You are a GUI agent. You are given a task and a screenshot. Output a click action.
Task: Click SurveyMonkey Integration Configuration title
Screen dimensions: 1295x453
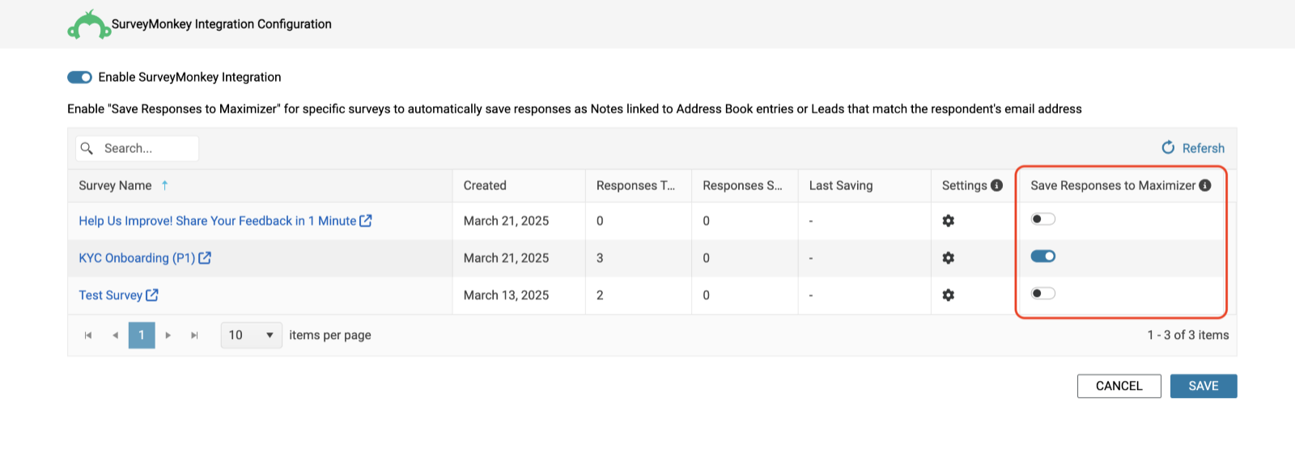222,24
